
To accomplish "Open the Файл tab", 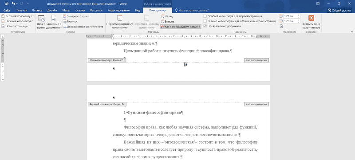I will pos(7,10).
